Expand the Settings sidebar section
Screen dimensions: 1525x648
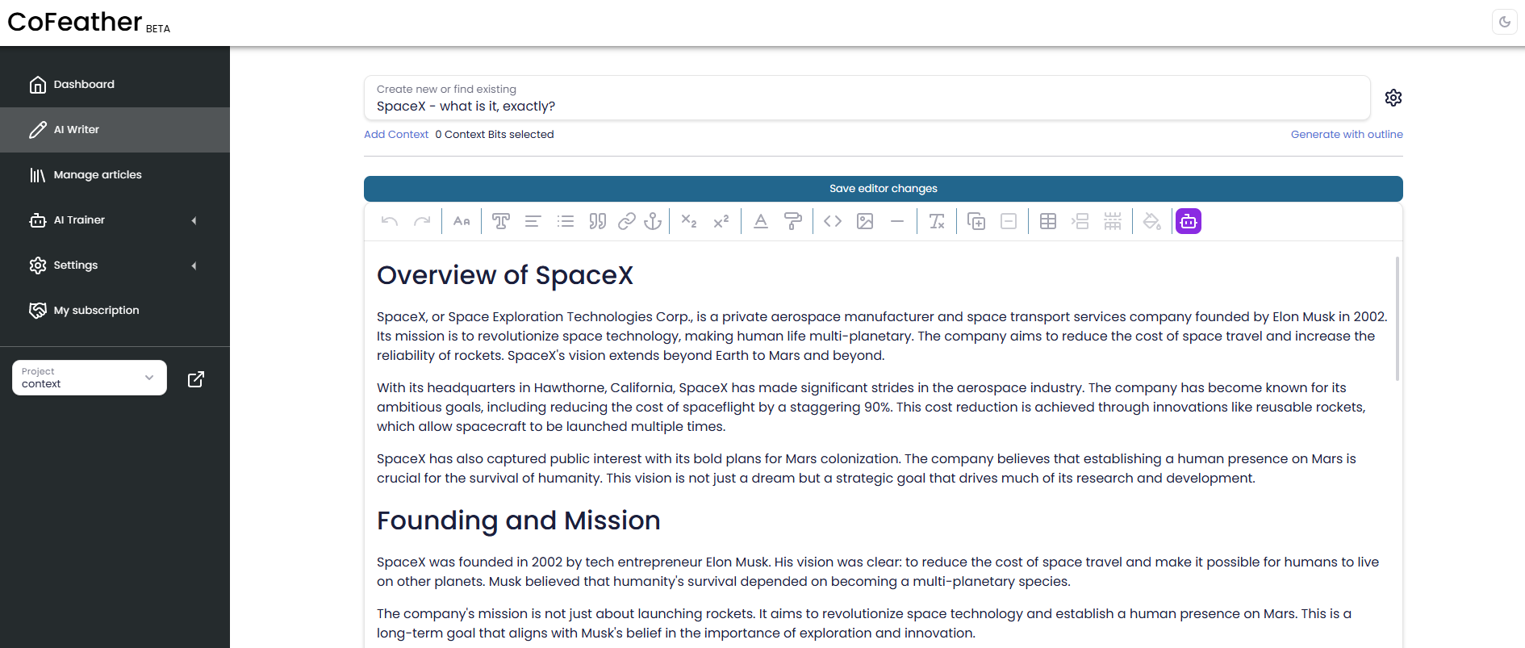pos(115,265)
